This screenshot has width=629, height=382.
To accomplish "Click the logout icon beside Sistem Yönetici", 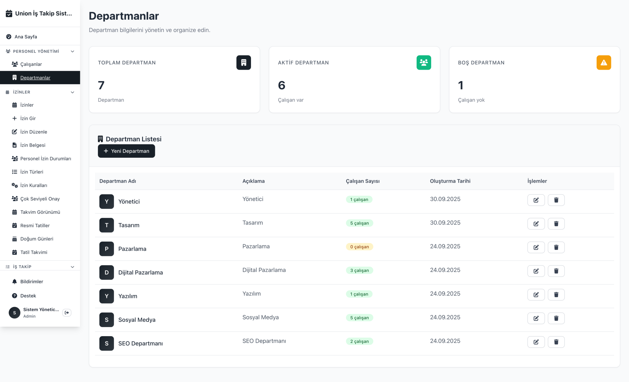I will 67,313.
